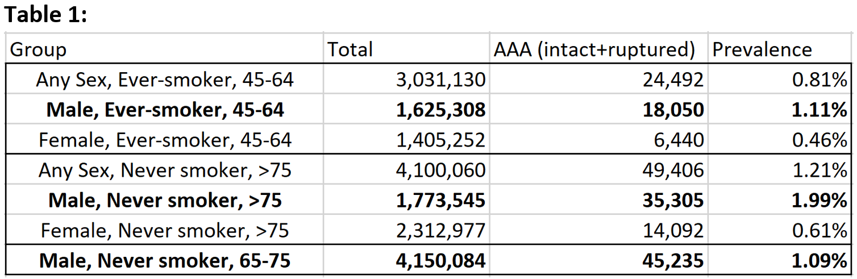Viewport: 857px width, 279px height.
Task: Click the Group column header
Action: click(165, 49)
